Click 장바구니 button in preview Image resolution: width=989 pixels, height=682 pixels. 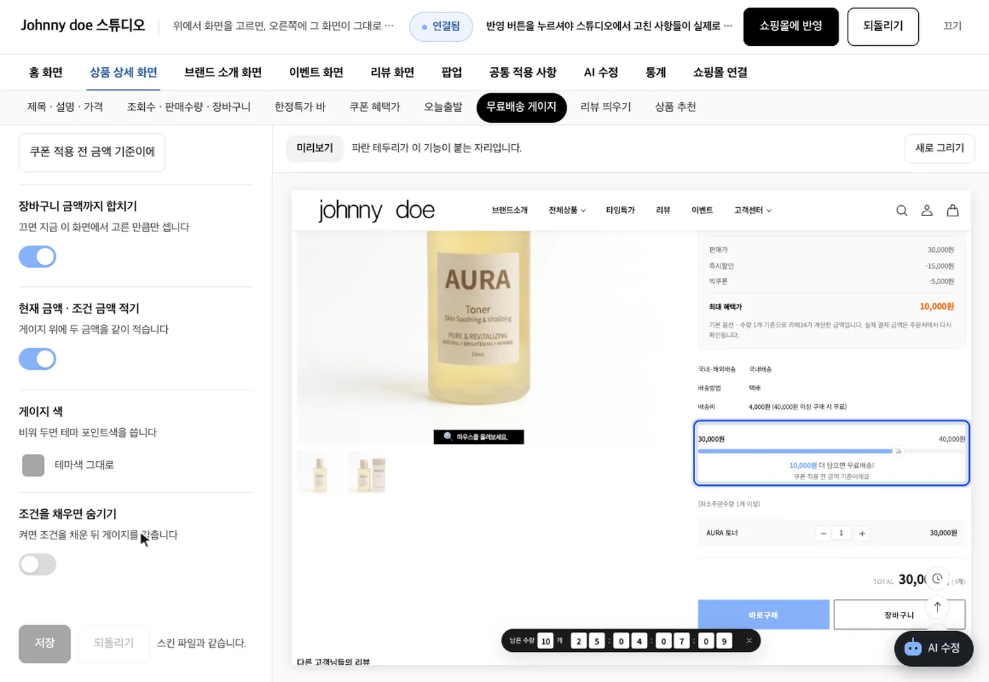coord(899,615)
